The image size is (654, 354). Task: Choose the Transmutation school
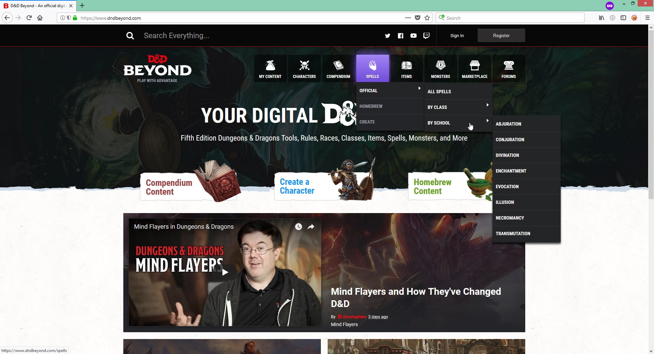(526, 234)
